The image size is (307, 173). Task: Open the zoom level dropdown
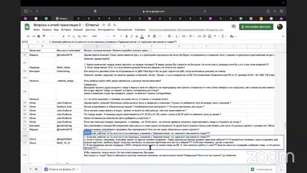(x=54, y=37)
